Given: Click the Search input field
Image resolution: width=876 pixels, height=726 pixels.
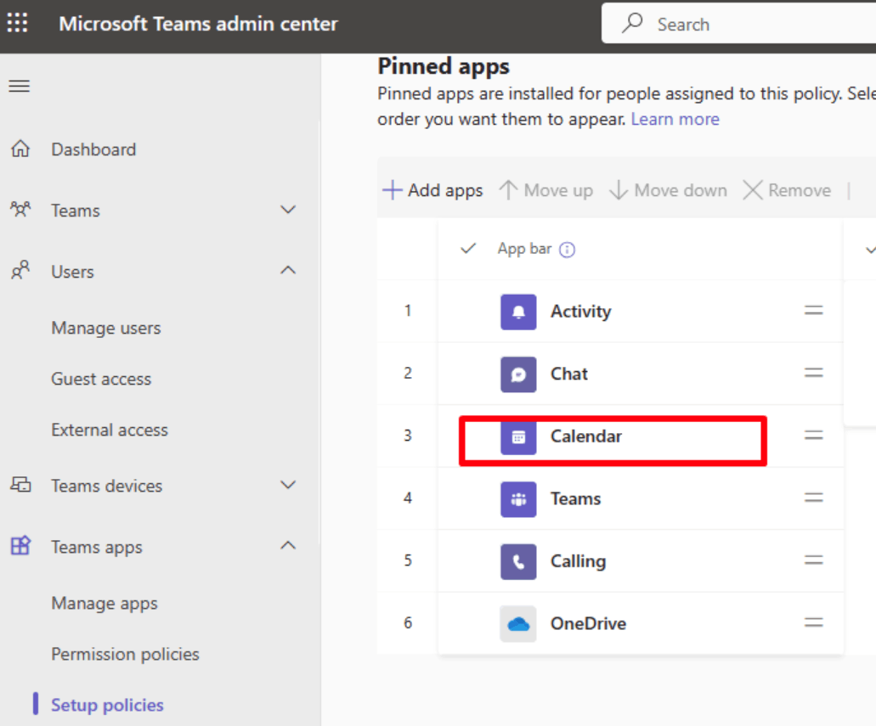Looking at the screenshot, I should [x=748, y=24].
